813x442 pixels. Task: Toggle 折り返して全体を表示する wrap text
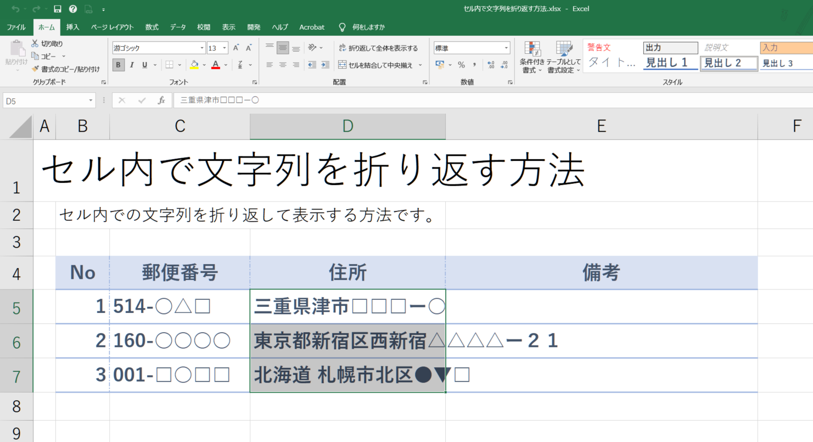tap(378, 48)
